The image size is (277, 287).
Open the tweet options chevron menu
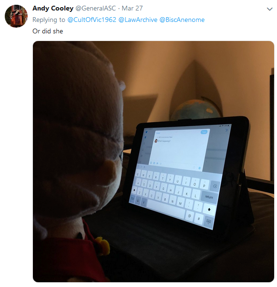tap(269, 9)
